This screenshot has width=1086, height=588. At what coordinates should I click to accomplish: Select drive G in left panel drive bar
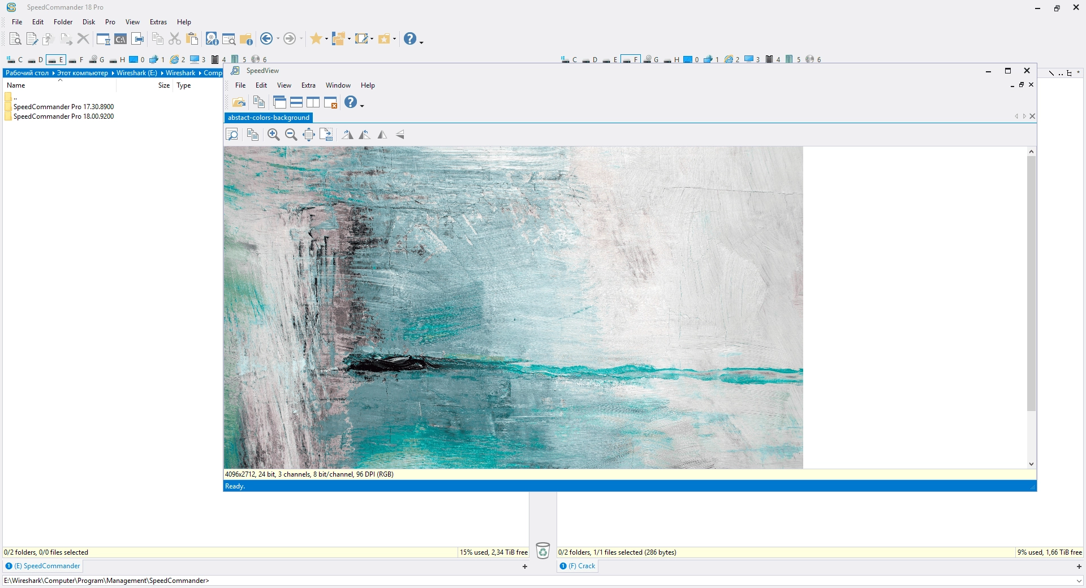[97, 59]
